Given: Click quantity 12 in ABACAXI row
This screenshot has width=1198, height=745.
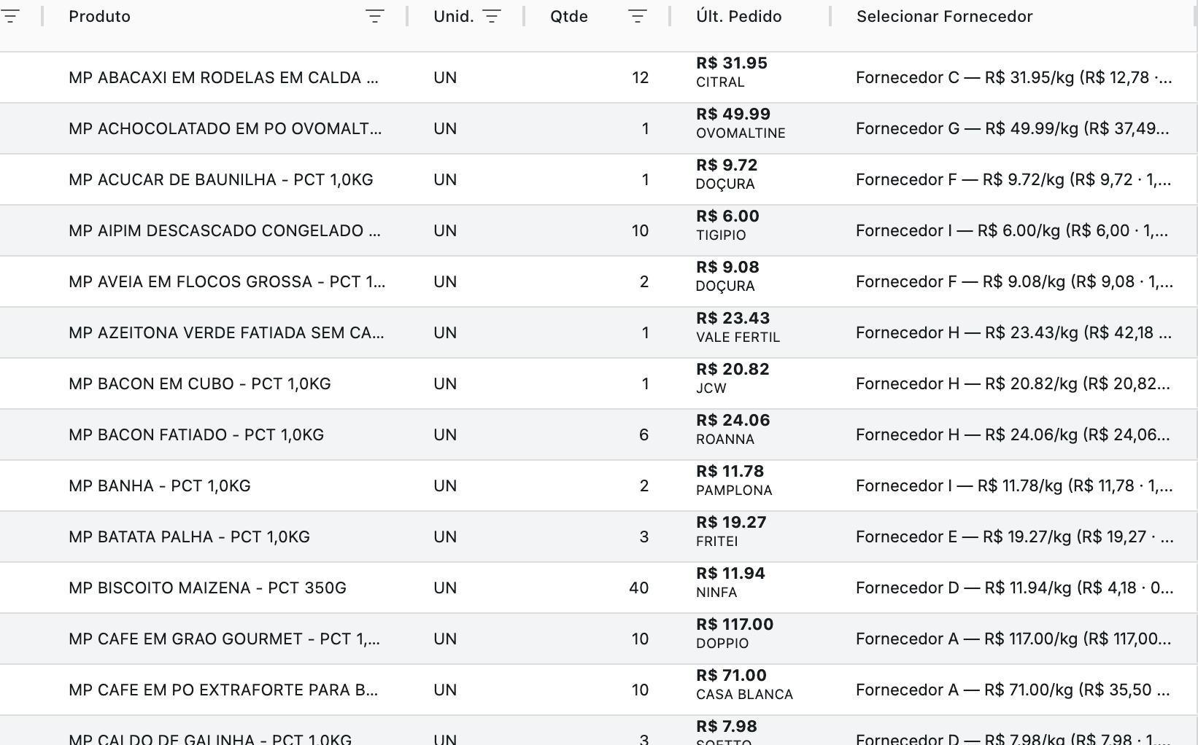Looking at the screenshot, I should click(x=640, y=77).
